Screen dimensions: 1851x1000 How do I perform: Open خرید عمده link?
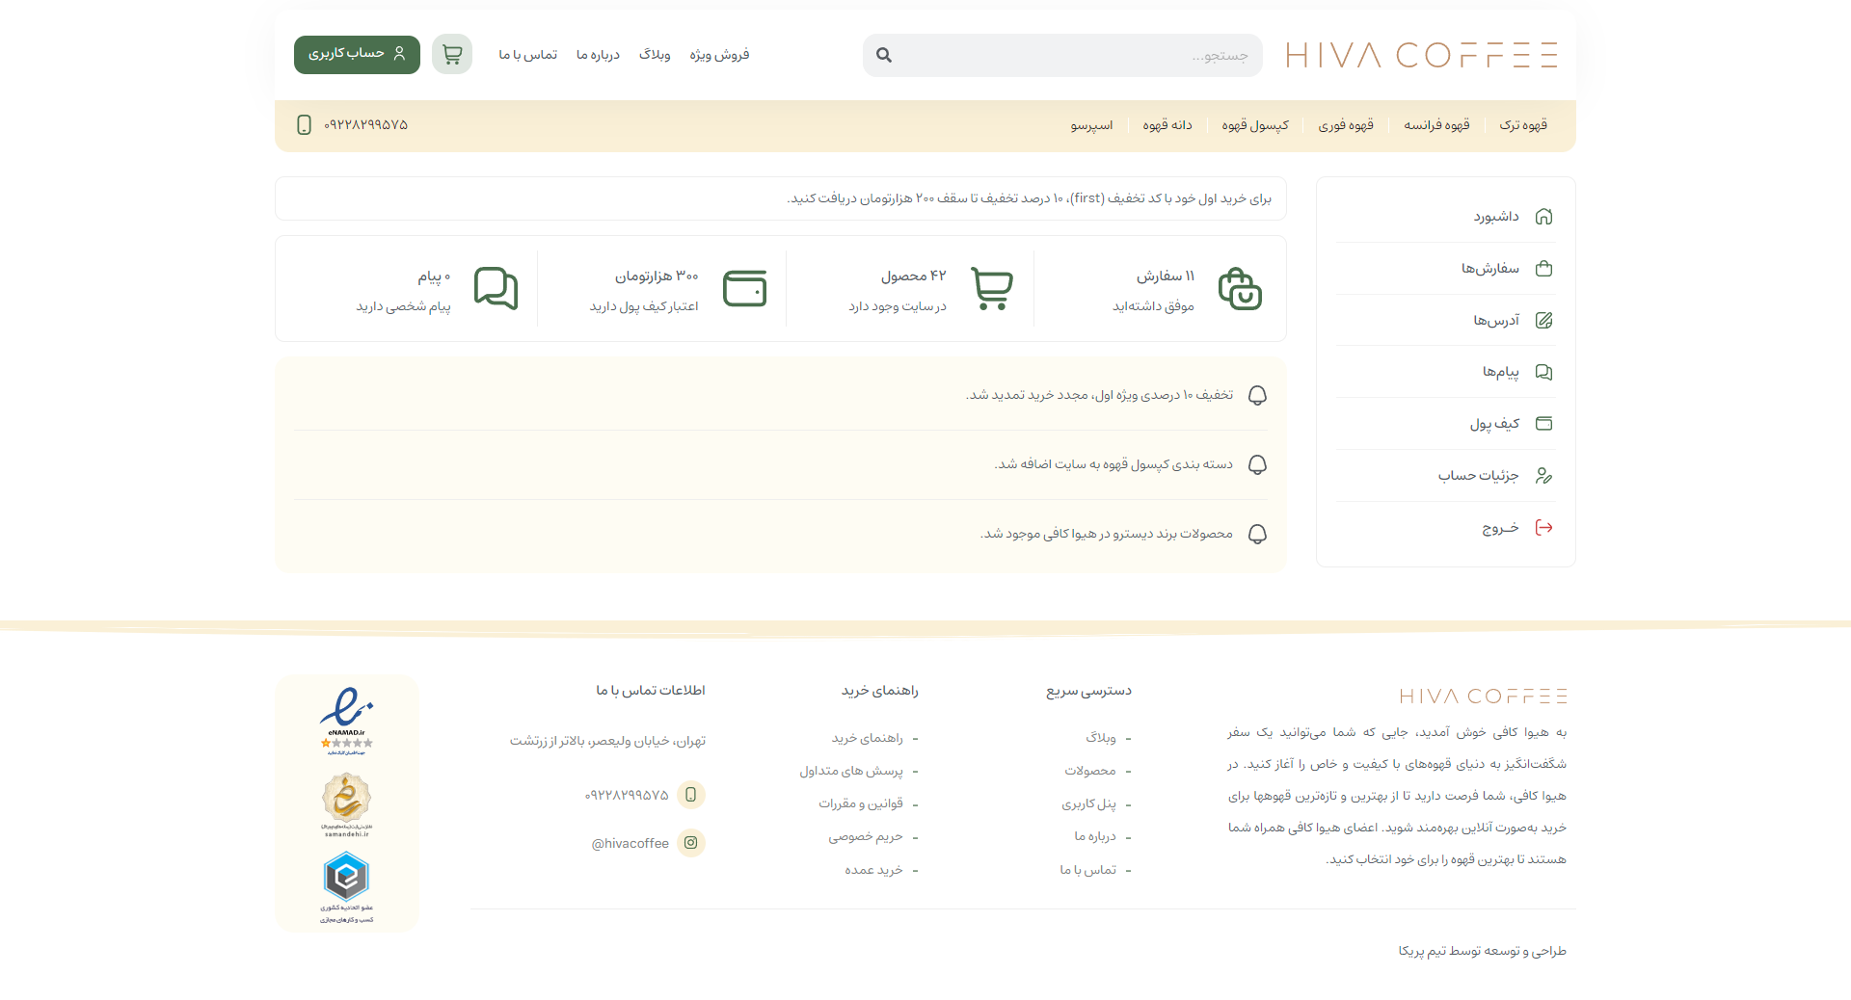[x=874, y=870]
